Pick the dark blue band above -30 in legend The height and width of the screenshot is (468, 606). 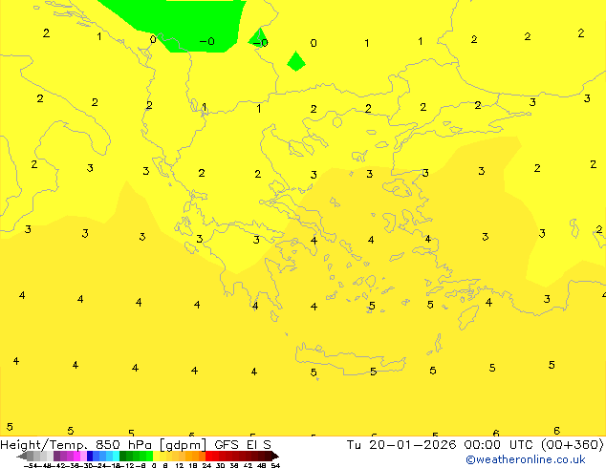[90, 456]
